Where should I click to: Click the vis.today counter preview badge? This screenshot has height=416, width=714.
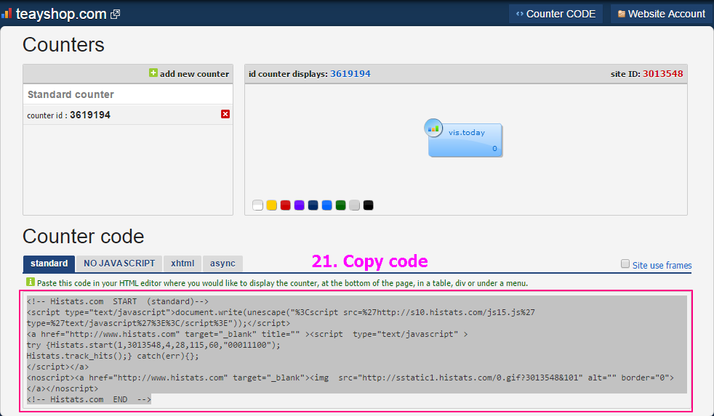pos(465,139)
